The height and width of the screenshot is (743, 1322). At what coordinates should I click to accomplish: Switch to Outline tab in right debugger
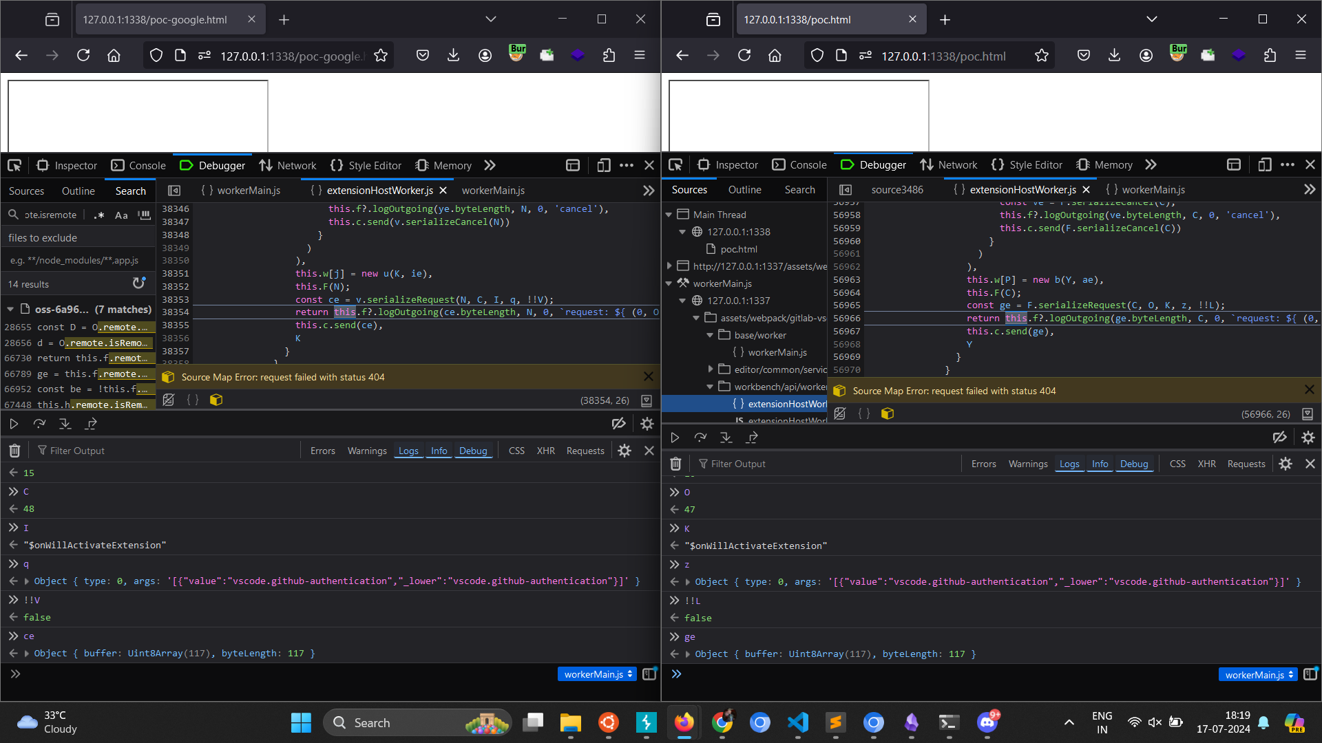(x=744, y=190)
